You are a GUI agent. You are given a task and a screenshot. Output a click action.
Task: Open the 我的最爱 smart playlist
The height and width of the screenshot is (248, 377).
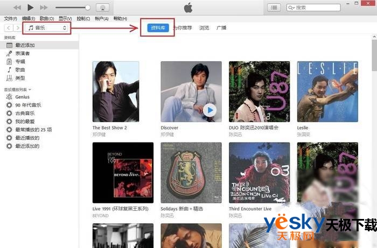[x=39, y=121]
